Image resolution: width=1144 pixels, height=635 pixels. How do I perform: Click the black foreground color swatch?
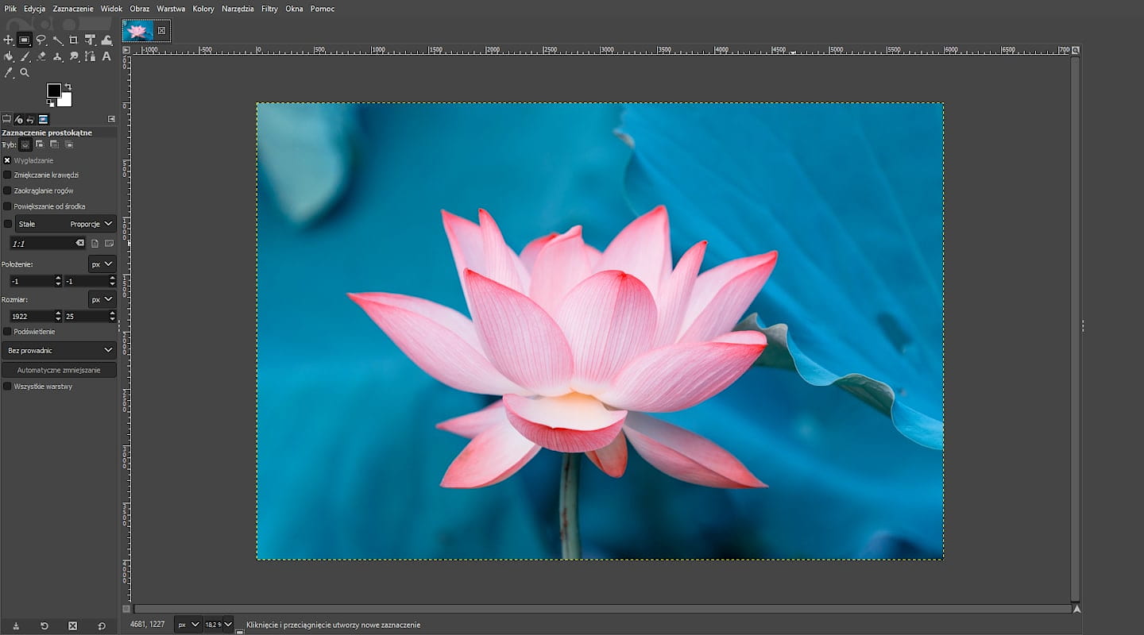point(53,90)
